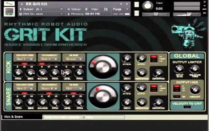209x131 pixels.
Task: Click the Tune knob in the header
Action: 148,6
